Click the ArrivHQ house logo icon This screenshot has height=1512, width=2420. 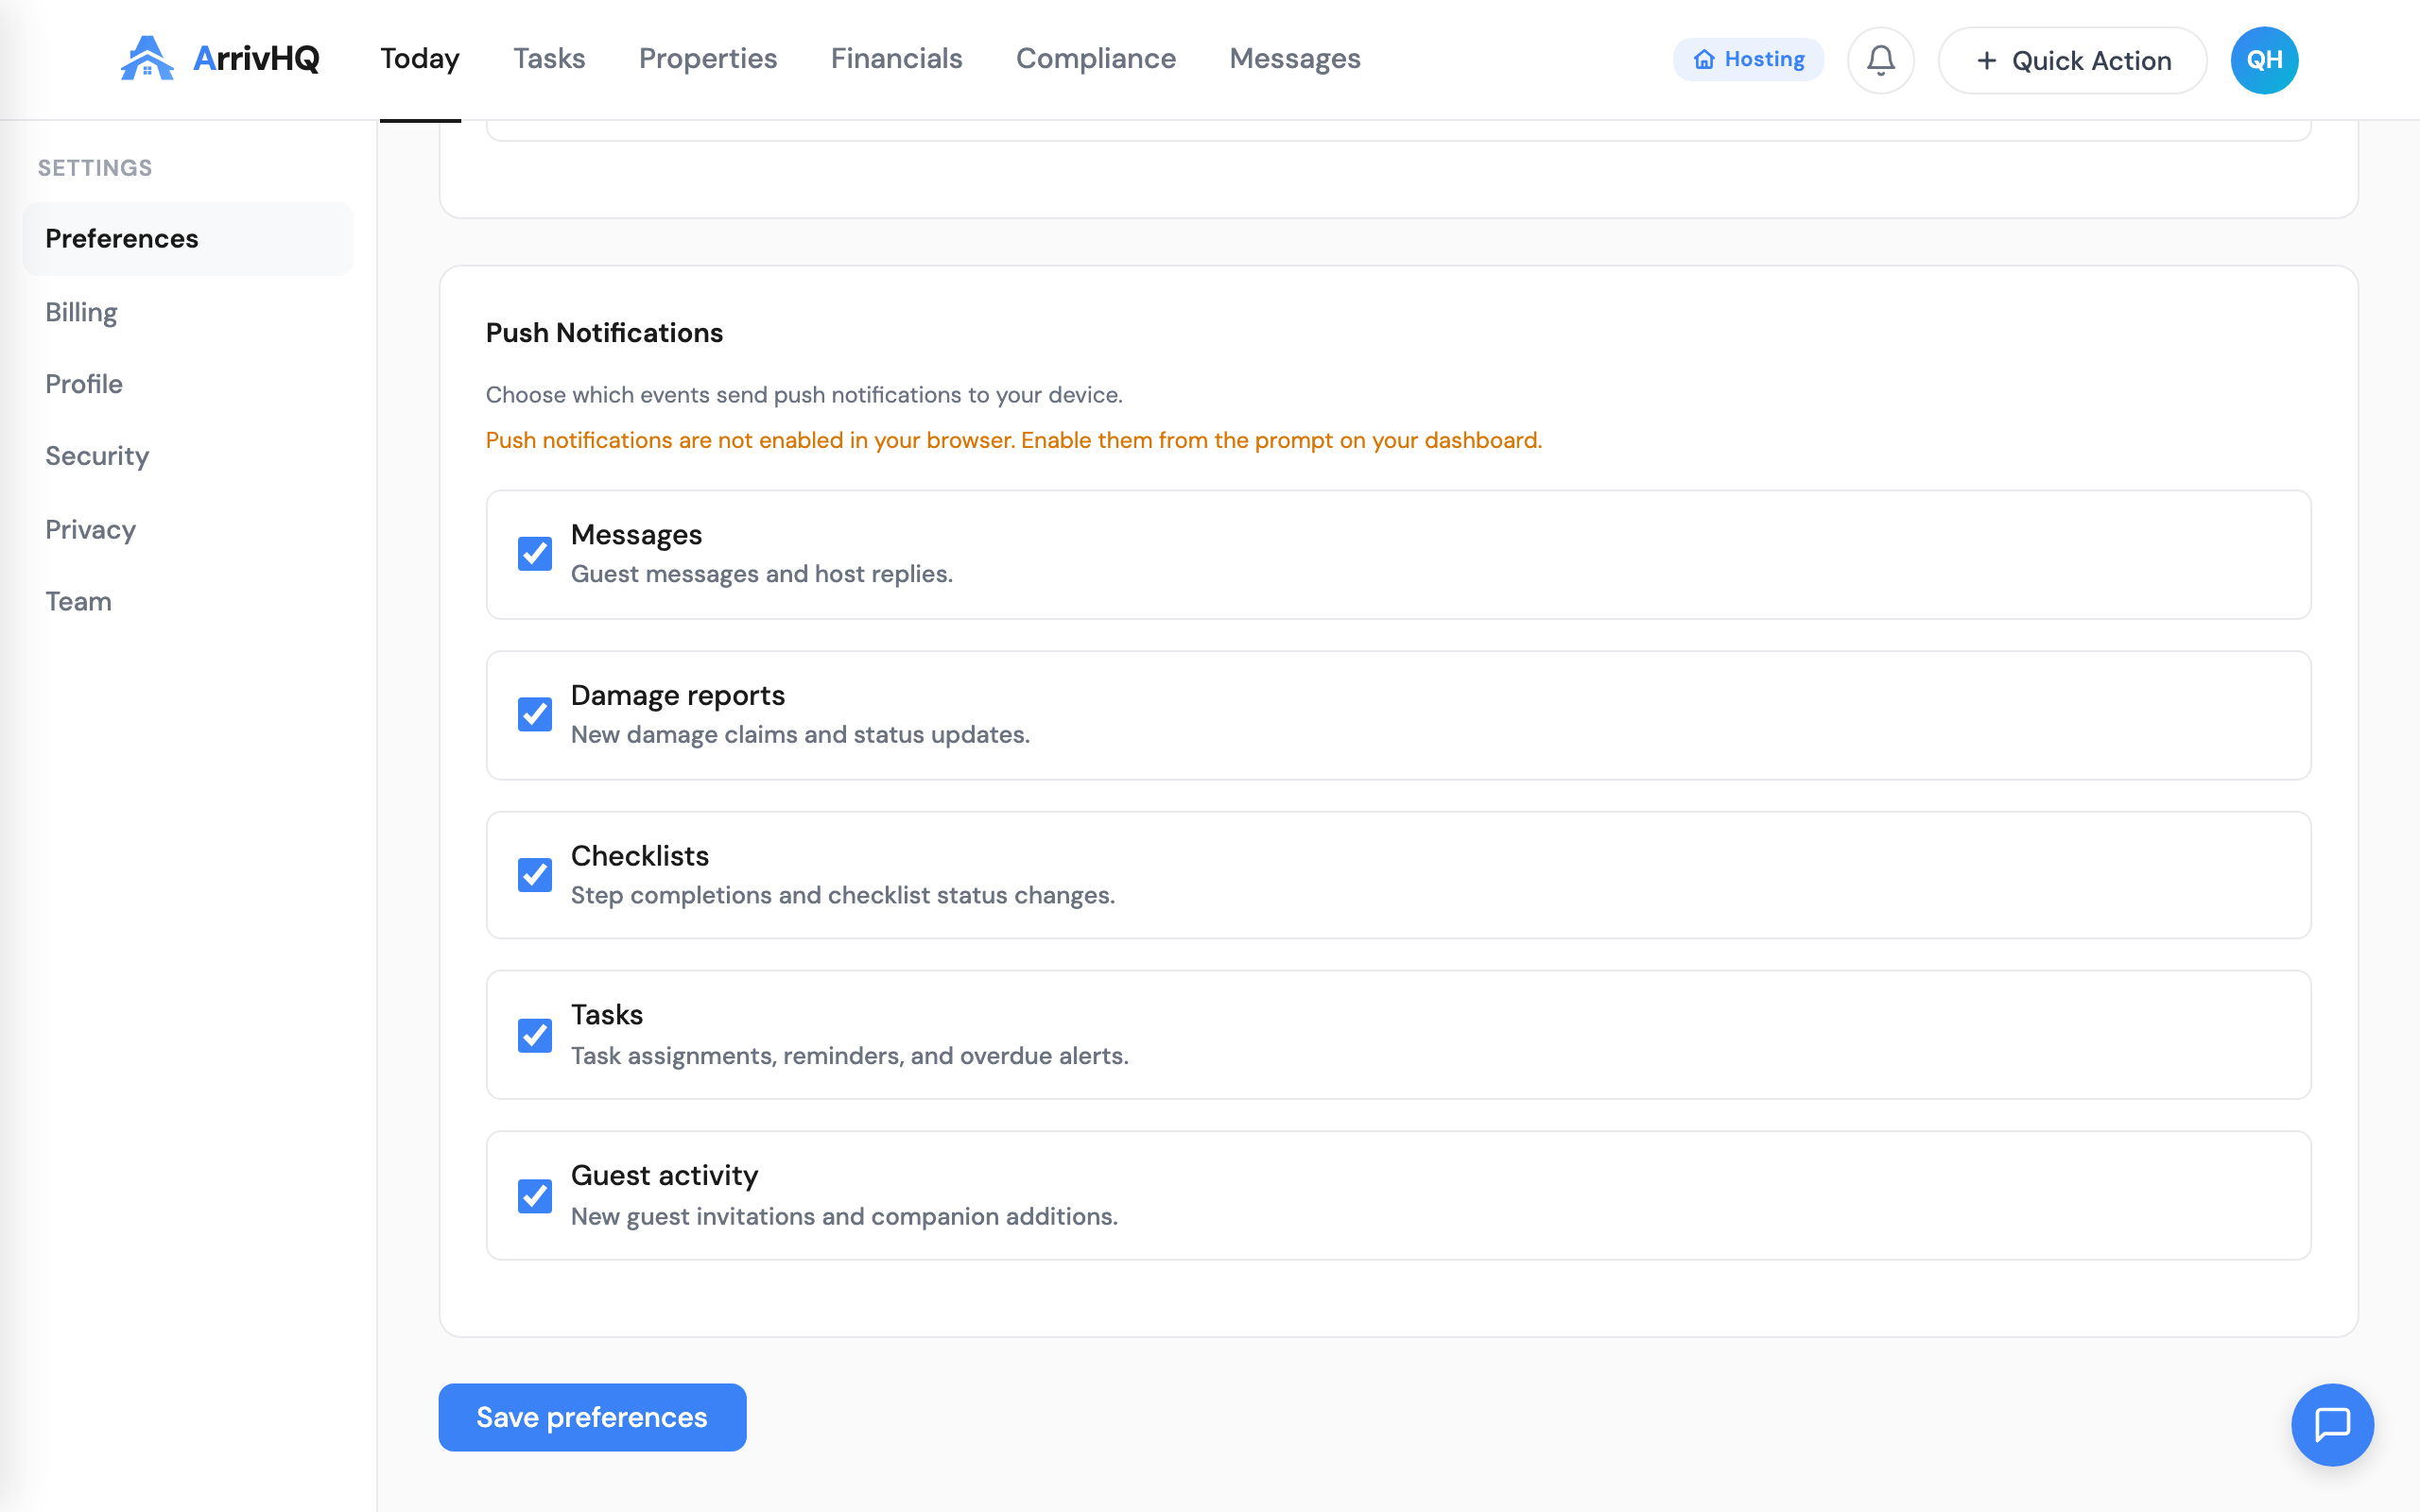[x=147, y=58]
